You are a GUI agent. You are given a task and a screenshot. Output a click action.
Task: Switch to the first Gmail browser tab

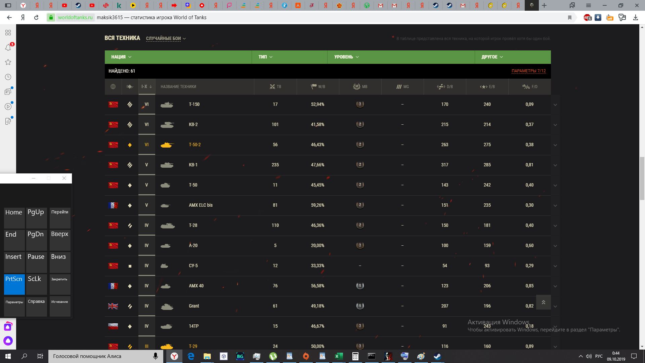(x=381, y=5)
